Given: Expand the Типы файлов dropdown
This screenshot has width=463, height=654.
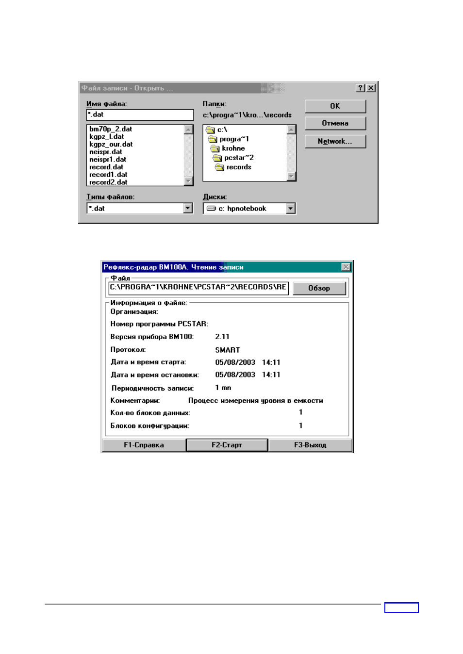Looking at the screenshot, I should pyautogui.click(x=188, y=208).
